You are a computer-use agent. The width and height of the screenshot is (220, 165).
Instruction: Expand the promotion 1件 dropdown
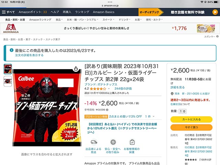(x=150, y=117)
